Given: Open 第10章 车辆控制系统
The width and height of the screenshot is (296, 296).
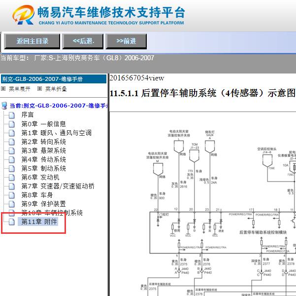Looking at the screenshot, I should click(52, 213).
